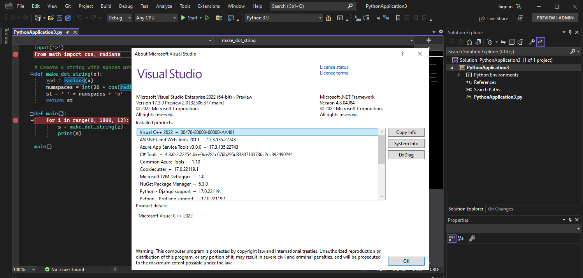Open the Python package gift icon

click(x=328, y=18)
